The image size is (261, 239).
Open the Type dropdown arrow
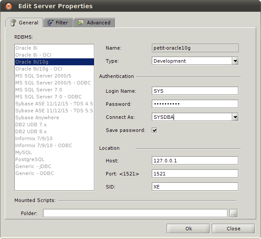pyautogui.click(x=235, y=61)
